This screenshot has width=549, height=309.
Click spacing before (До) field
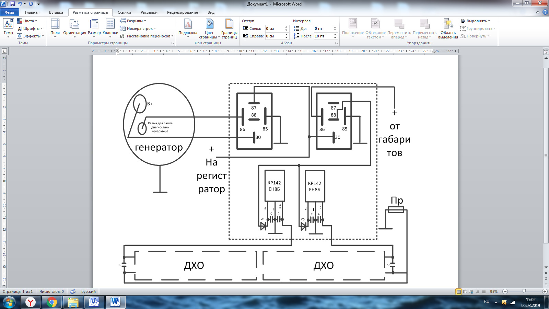[x=323, y=28]
